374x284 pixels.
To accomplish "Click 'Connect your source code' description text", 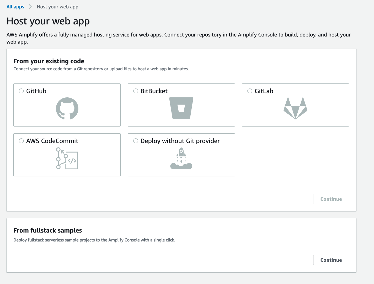I will point(101,69).
